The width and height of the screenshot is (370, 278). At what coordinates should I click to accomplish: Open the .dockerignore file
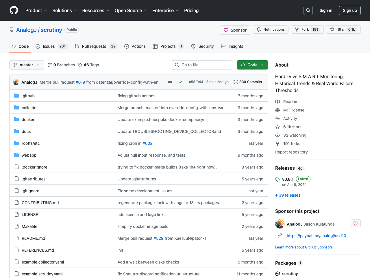click(x=34, y=167)
